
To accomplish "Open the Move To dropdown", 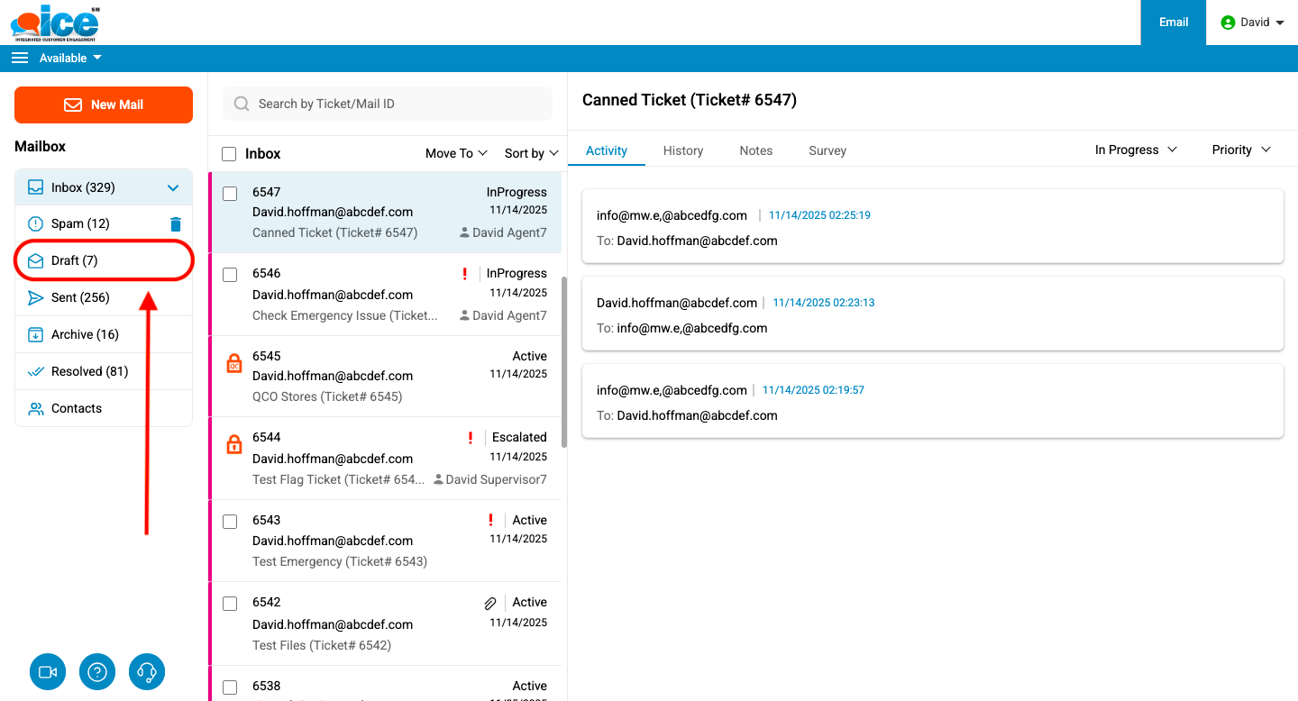I will click(x=456, y=154).
